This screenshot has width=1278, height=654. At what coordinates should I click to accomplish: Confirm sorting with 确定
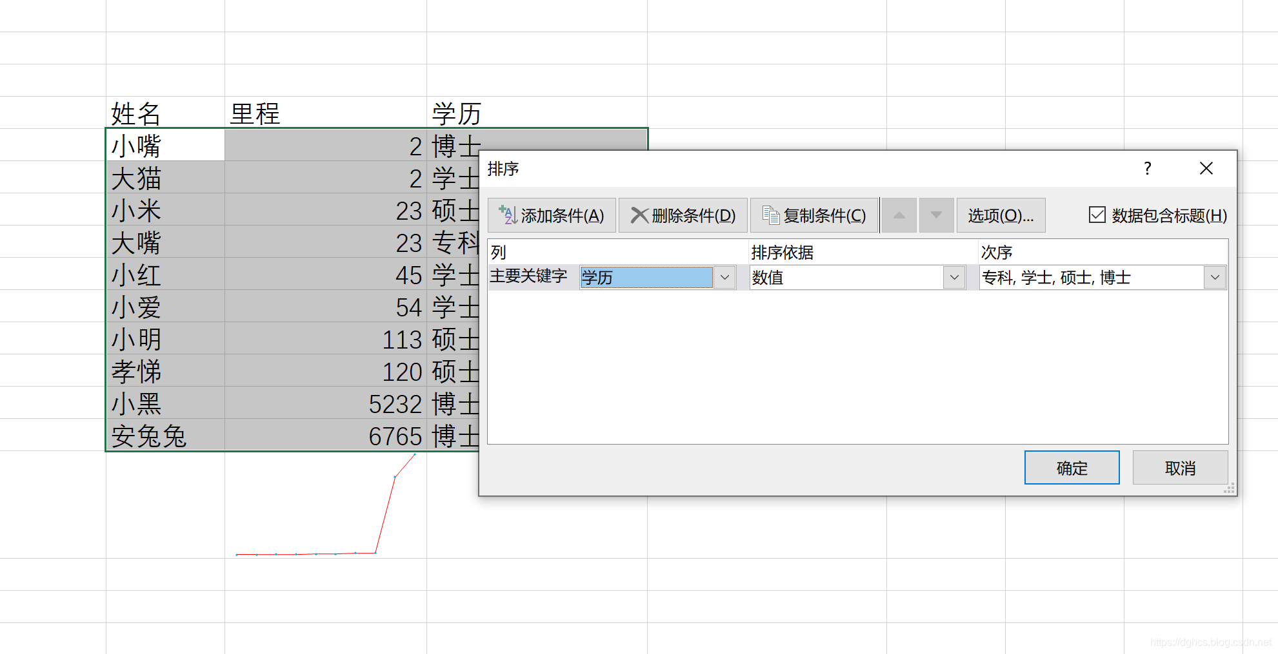pyautogui.click(x=1072, y=468)
